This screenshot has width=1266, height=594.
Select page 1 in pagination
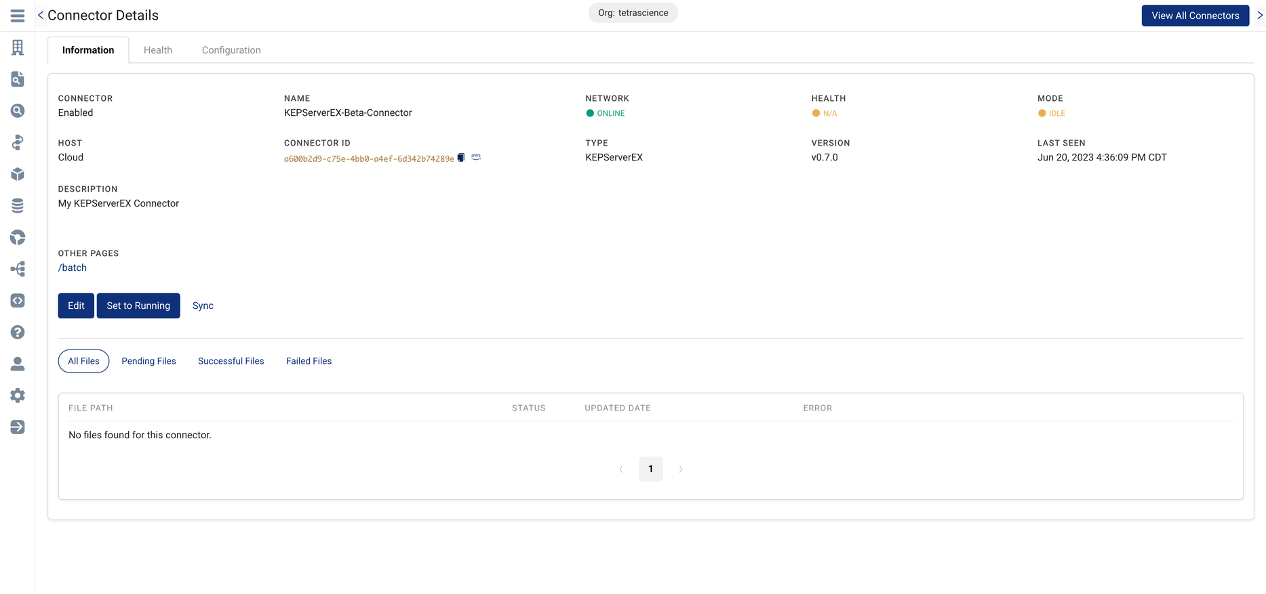pos(650,469)
